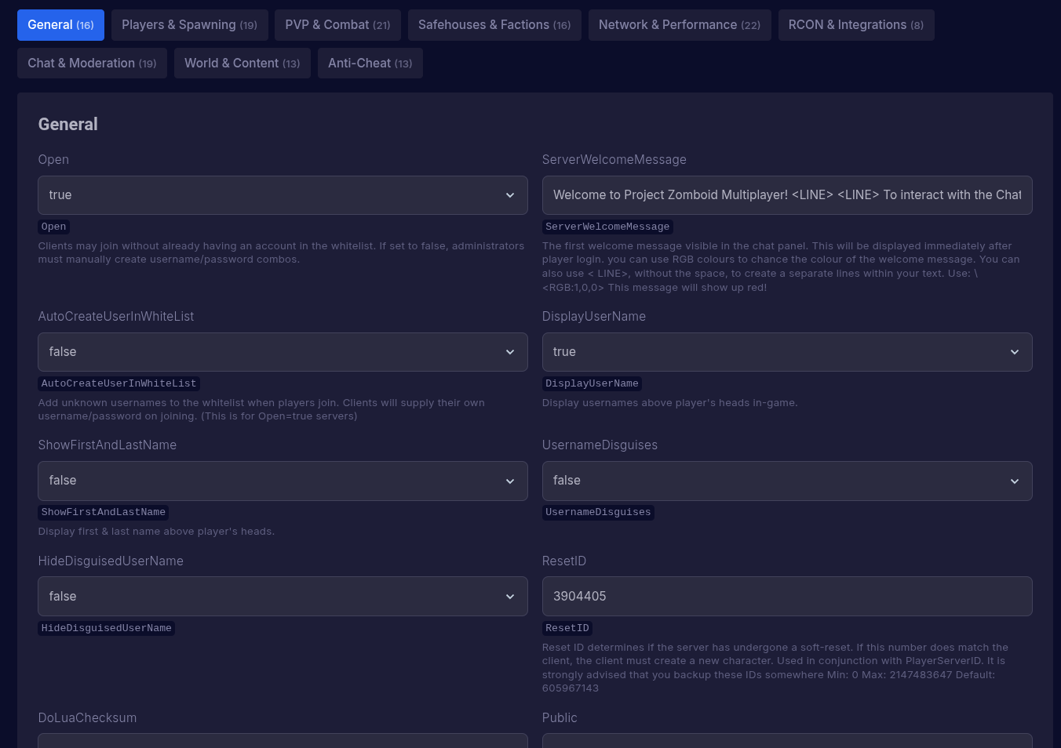Click the chevron on ShowFirstAndLastName selector
The height and width of the screenshot is (748, 1061).
point(510,480)
